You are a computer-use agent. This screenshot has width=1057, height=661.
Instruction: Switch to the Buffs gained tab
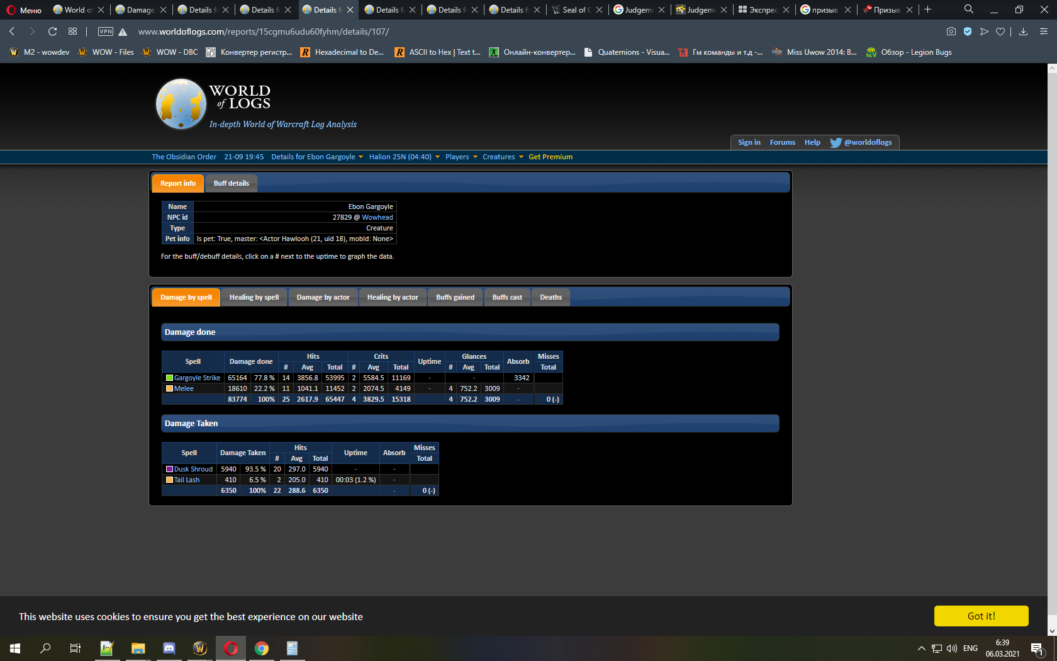455,297
